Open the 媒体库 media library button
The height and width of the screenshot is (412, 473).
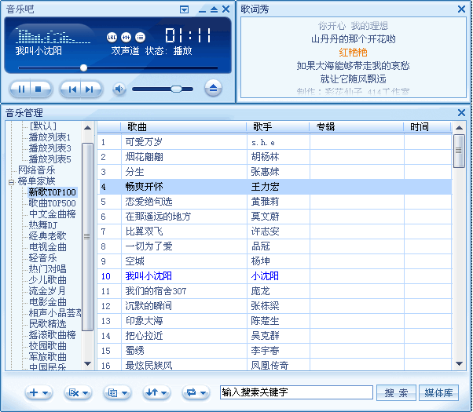(438, 392)
